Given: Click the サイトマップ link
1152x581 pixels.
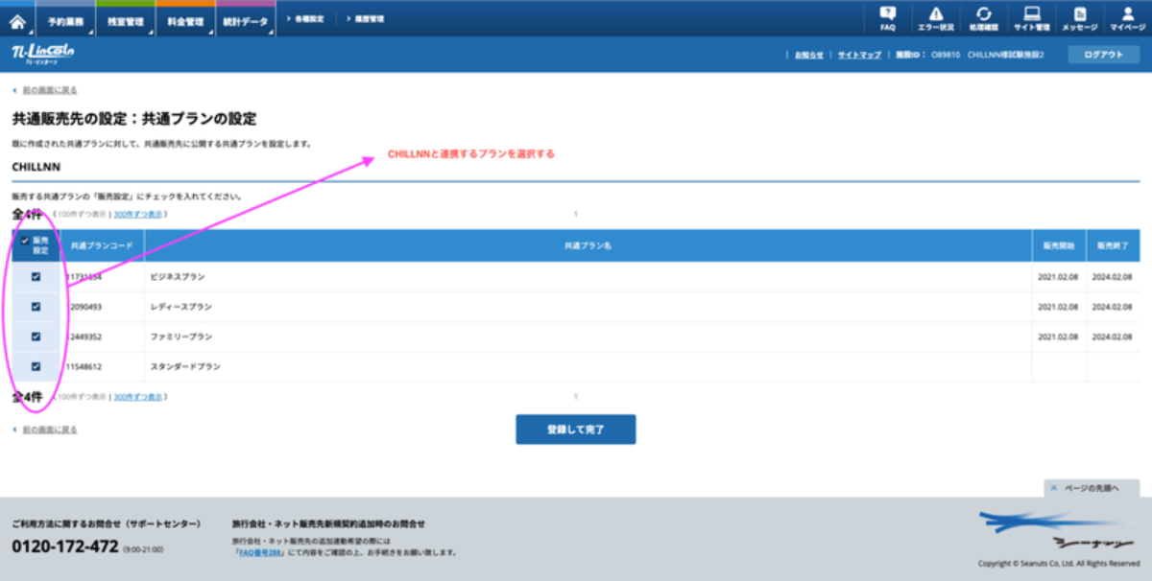Looking at the screenshot, I should [x=858, y=56].
